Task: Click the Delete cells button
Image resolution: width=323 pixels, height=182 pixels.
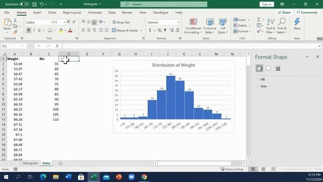Action: tap(240, 25)
